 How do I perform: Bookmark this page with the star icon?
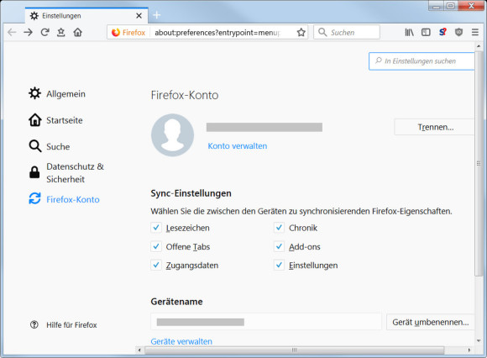coord(301,32)
